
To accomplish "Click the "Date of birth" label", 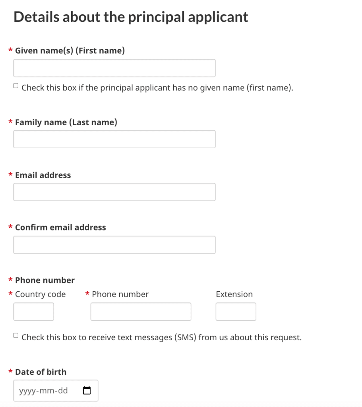I will click(x=41, y=372).
